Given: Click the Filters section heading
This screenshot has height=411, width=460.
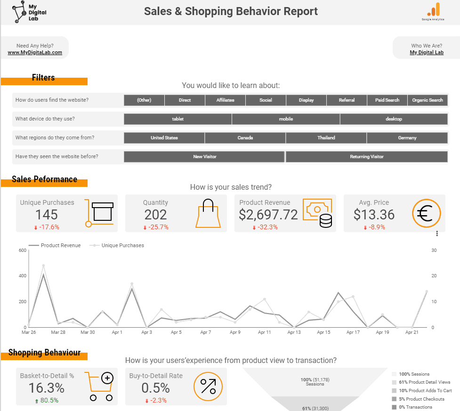Looking at the screenshot, I should [43, 78].
